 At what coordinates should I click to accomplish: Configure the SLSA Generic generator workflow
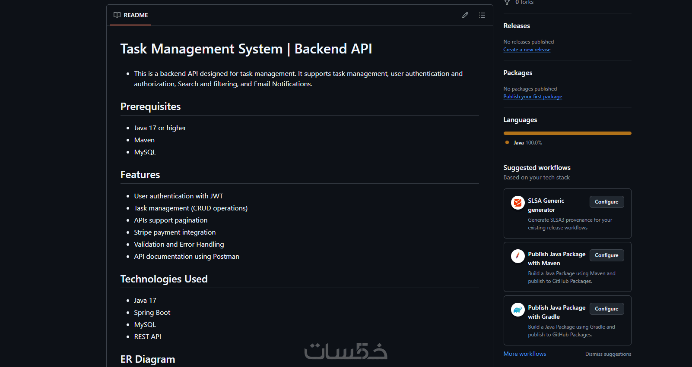pyautogui.click(x=606, y=202)
